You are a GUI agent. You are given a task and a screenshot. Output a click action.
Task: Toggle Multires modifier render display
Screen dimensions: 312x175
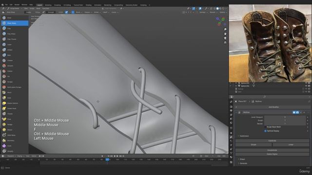pyautogui.click(x=297, y=112)
